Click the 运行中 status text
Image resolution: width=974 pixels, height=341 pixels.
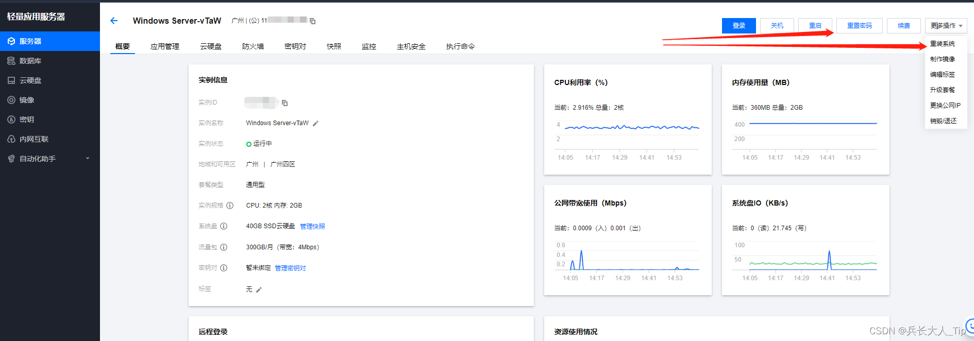[262, 144]
